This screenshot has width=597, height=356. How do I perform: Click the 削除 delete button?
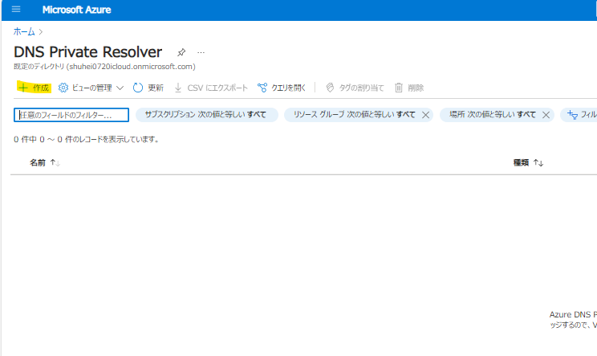(x=409, y=88)
